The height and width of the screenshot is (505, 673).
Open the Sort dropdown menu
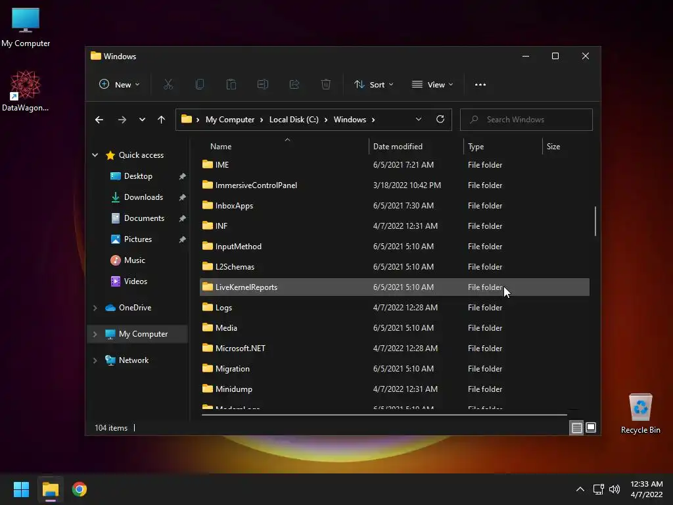coord(373,85)
